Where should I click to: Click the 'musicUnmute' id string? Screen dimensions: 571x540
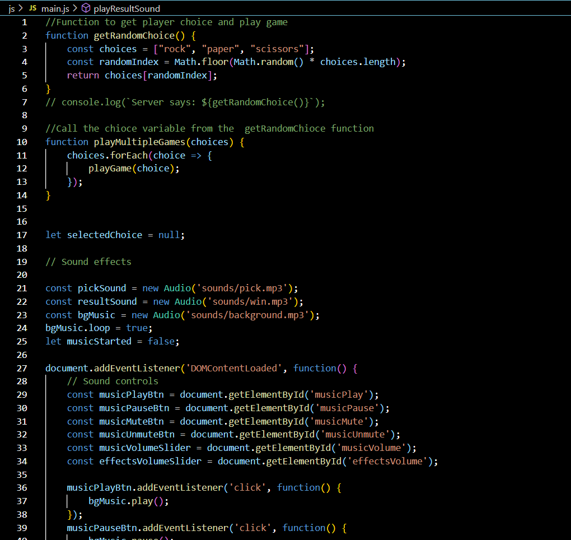pos(355,435)
